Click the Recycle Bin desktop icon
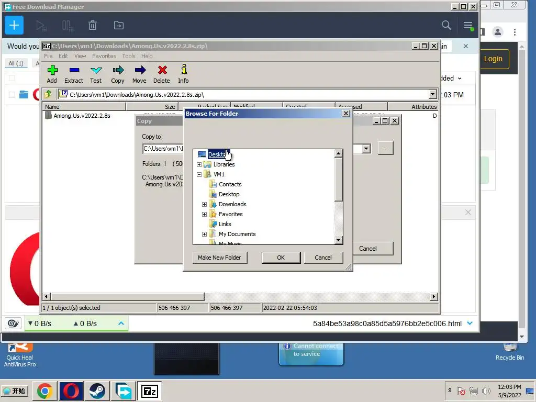Screen dimensions: 536x402 (x=510, y=352)
